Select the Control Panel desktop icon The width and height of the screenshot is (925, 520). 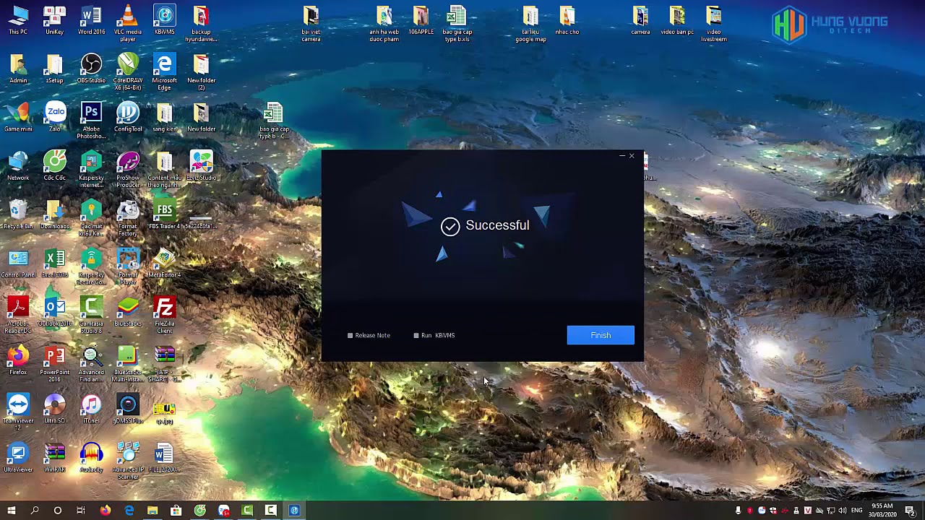click(x=18, y=263)
